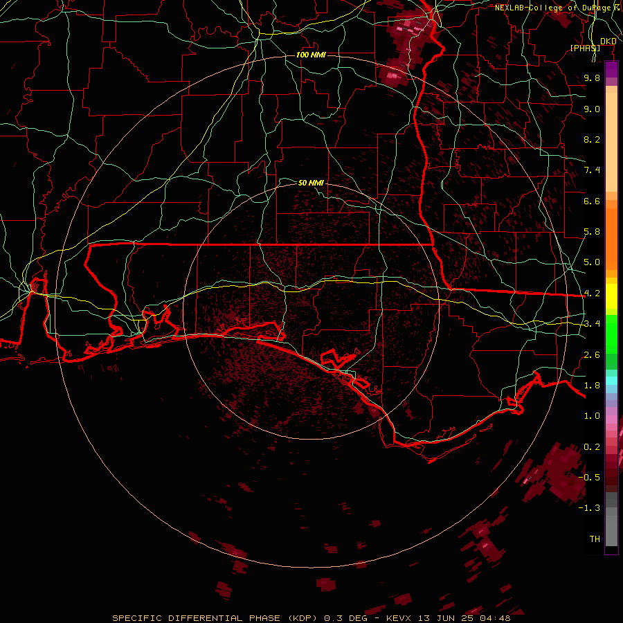The width and height of the screenshot is (623, 623).
Task: Click the "04:48" timestamp
Action: pyautogui.click(x=495, y=618)
